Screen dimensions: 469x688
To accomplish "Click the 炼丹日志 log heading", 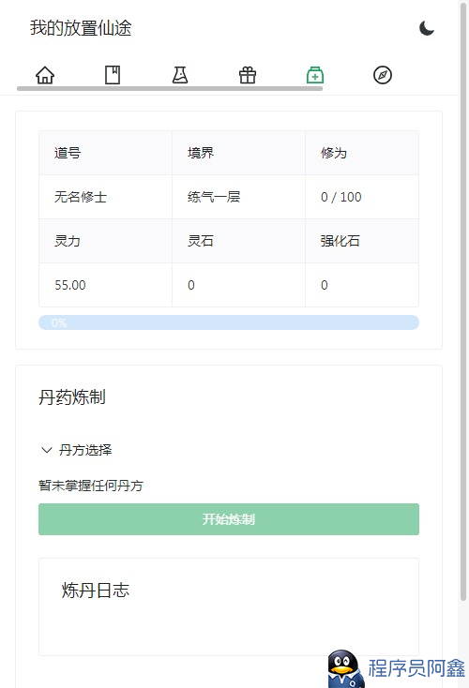I will (96, 591).
